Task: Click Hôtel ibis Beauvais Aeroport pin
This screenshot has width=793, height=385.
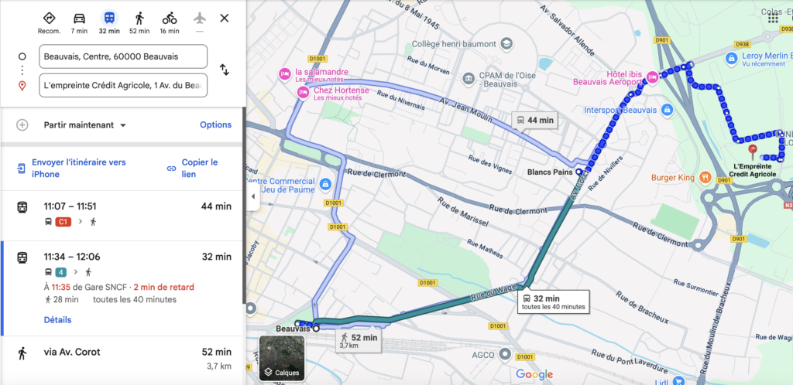Action: pos(652,78)
